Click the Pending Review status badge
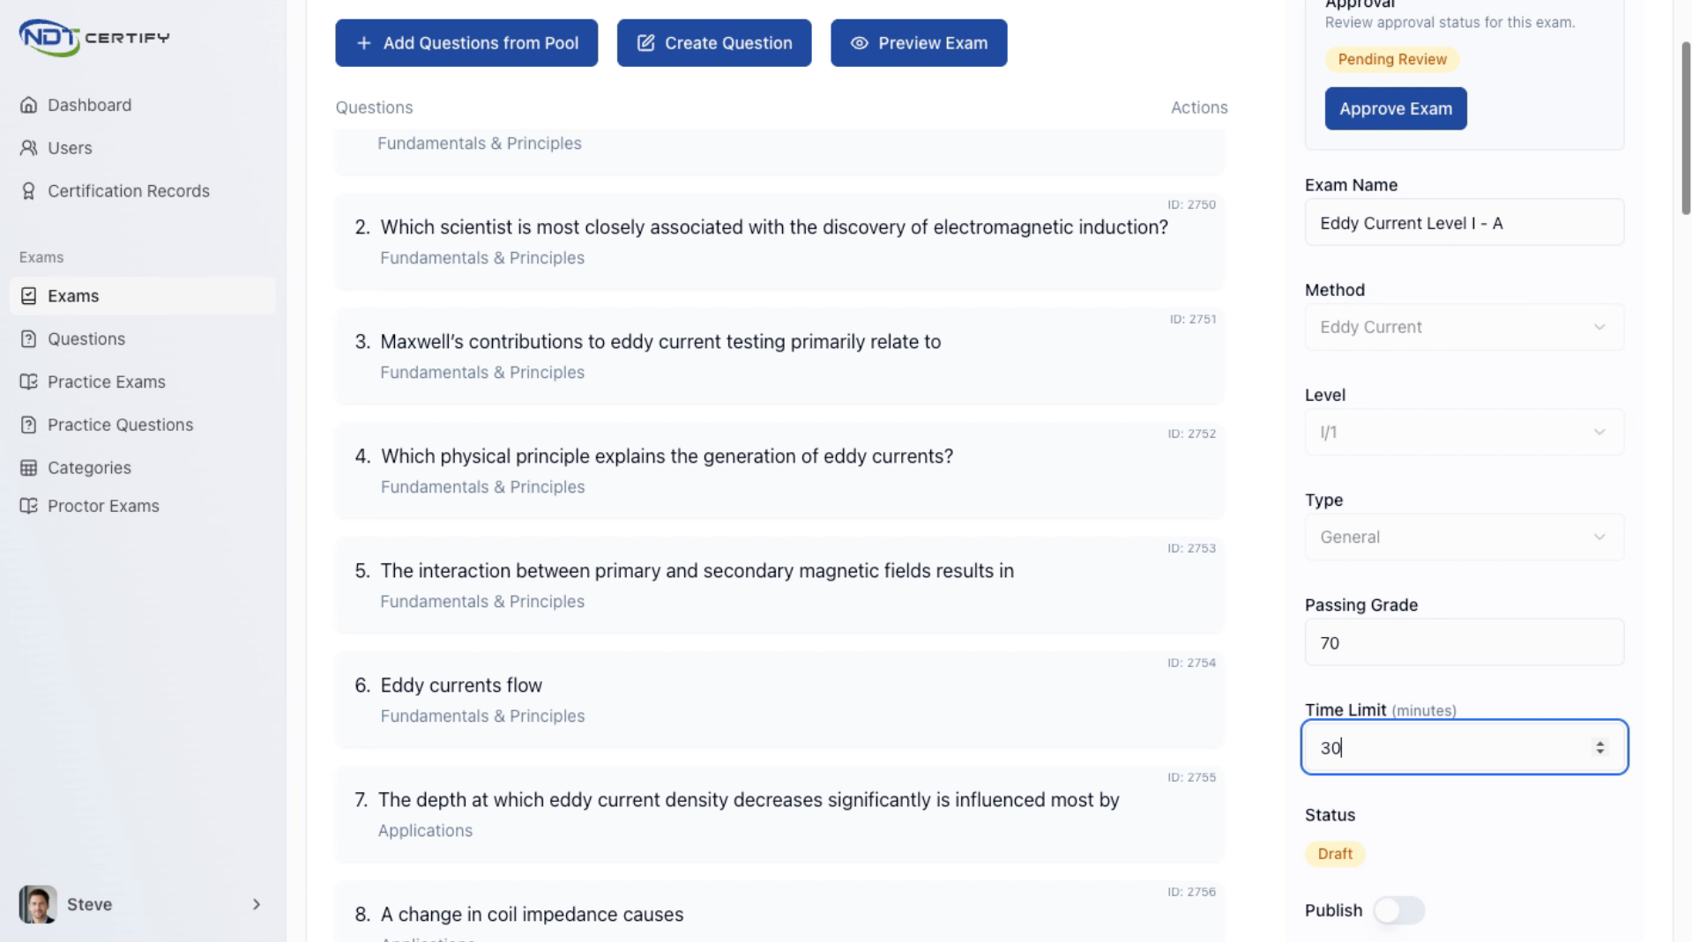The image size is (1692, 942). [x=1392, y=59]
